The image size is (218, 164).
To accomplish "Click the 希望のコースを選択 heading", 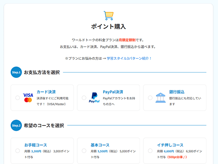I will tap(44, 125).
